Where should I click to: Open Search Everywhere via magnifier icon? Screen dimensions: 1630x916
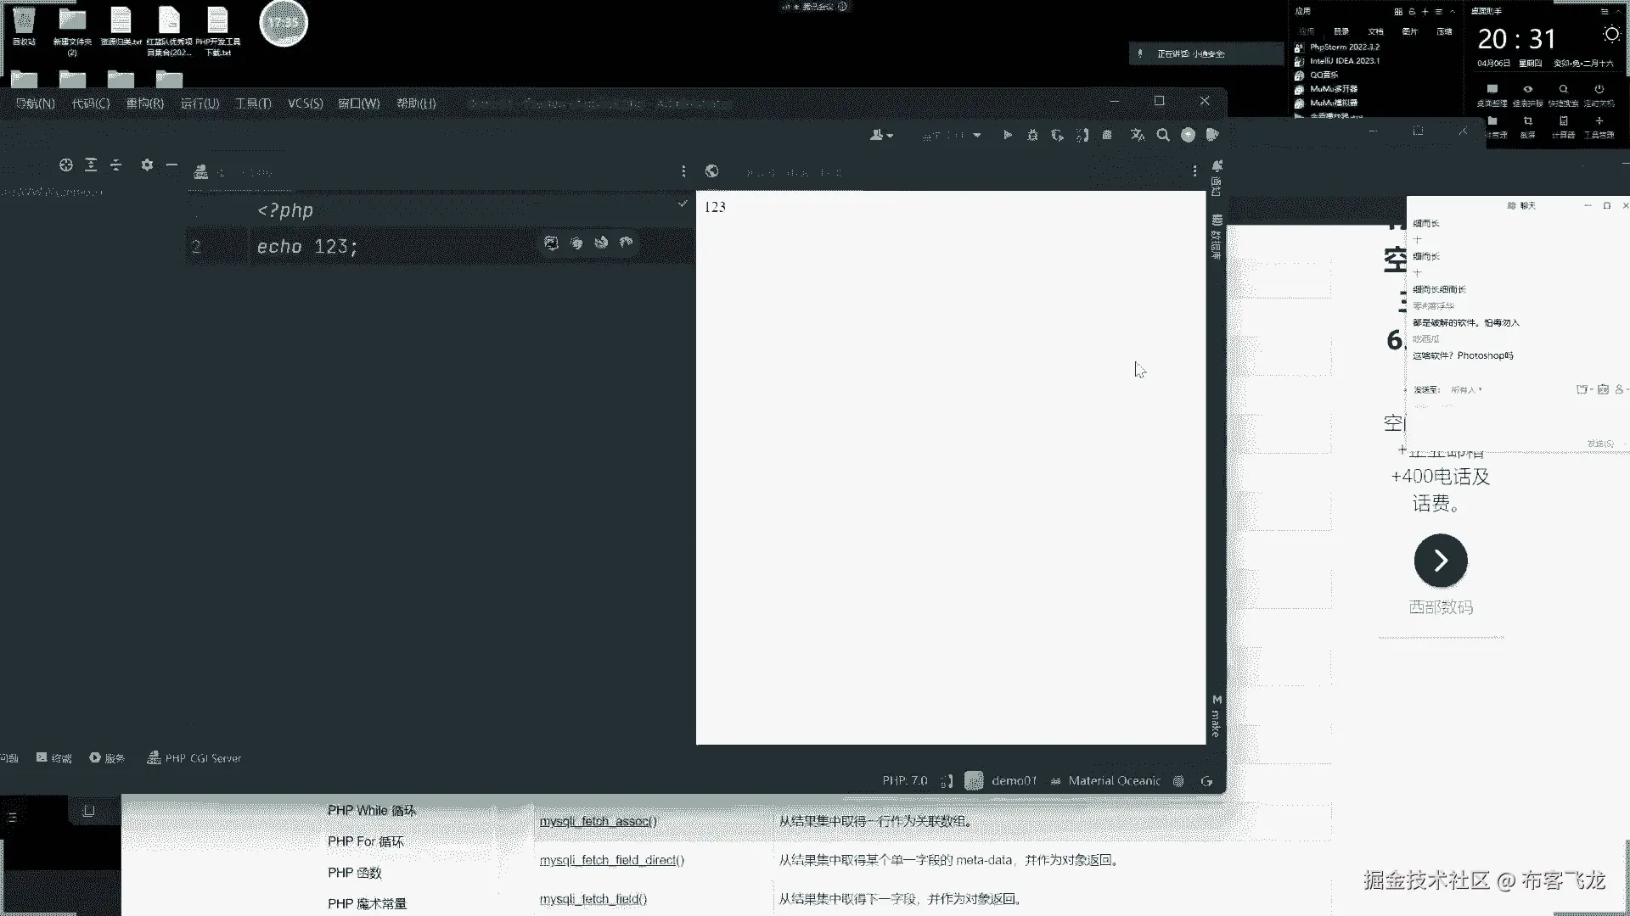click(1163, 135)
